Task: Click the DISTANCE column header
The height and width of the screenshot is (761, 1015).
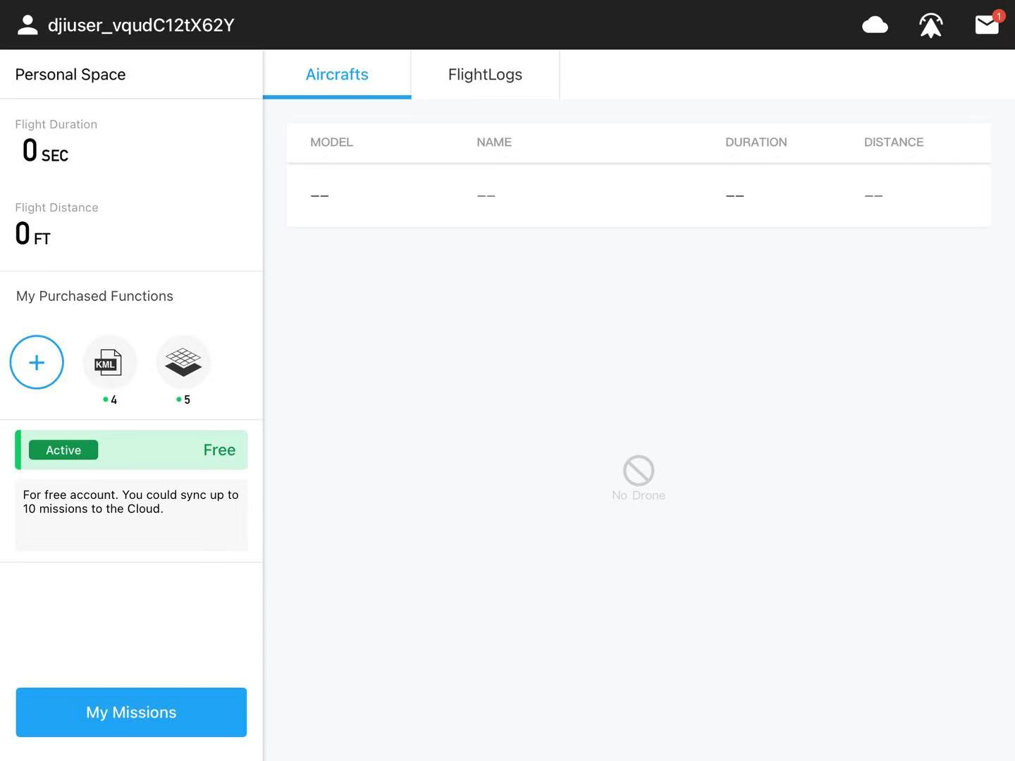Action: tap(894, 142)
